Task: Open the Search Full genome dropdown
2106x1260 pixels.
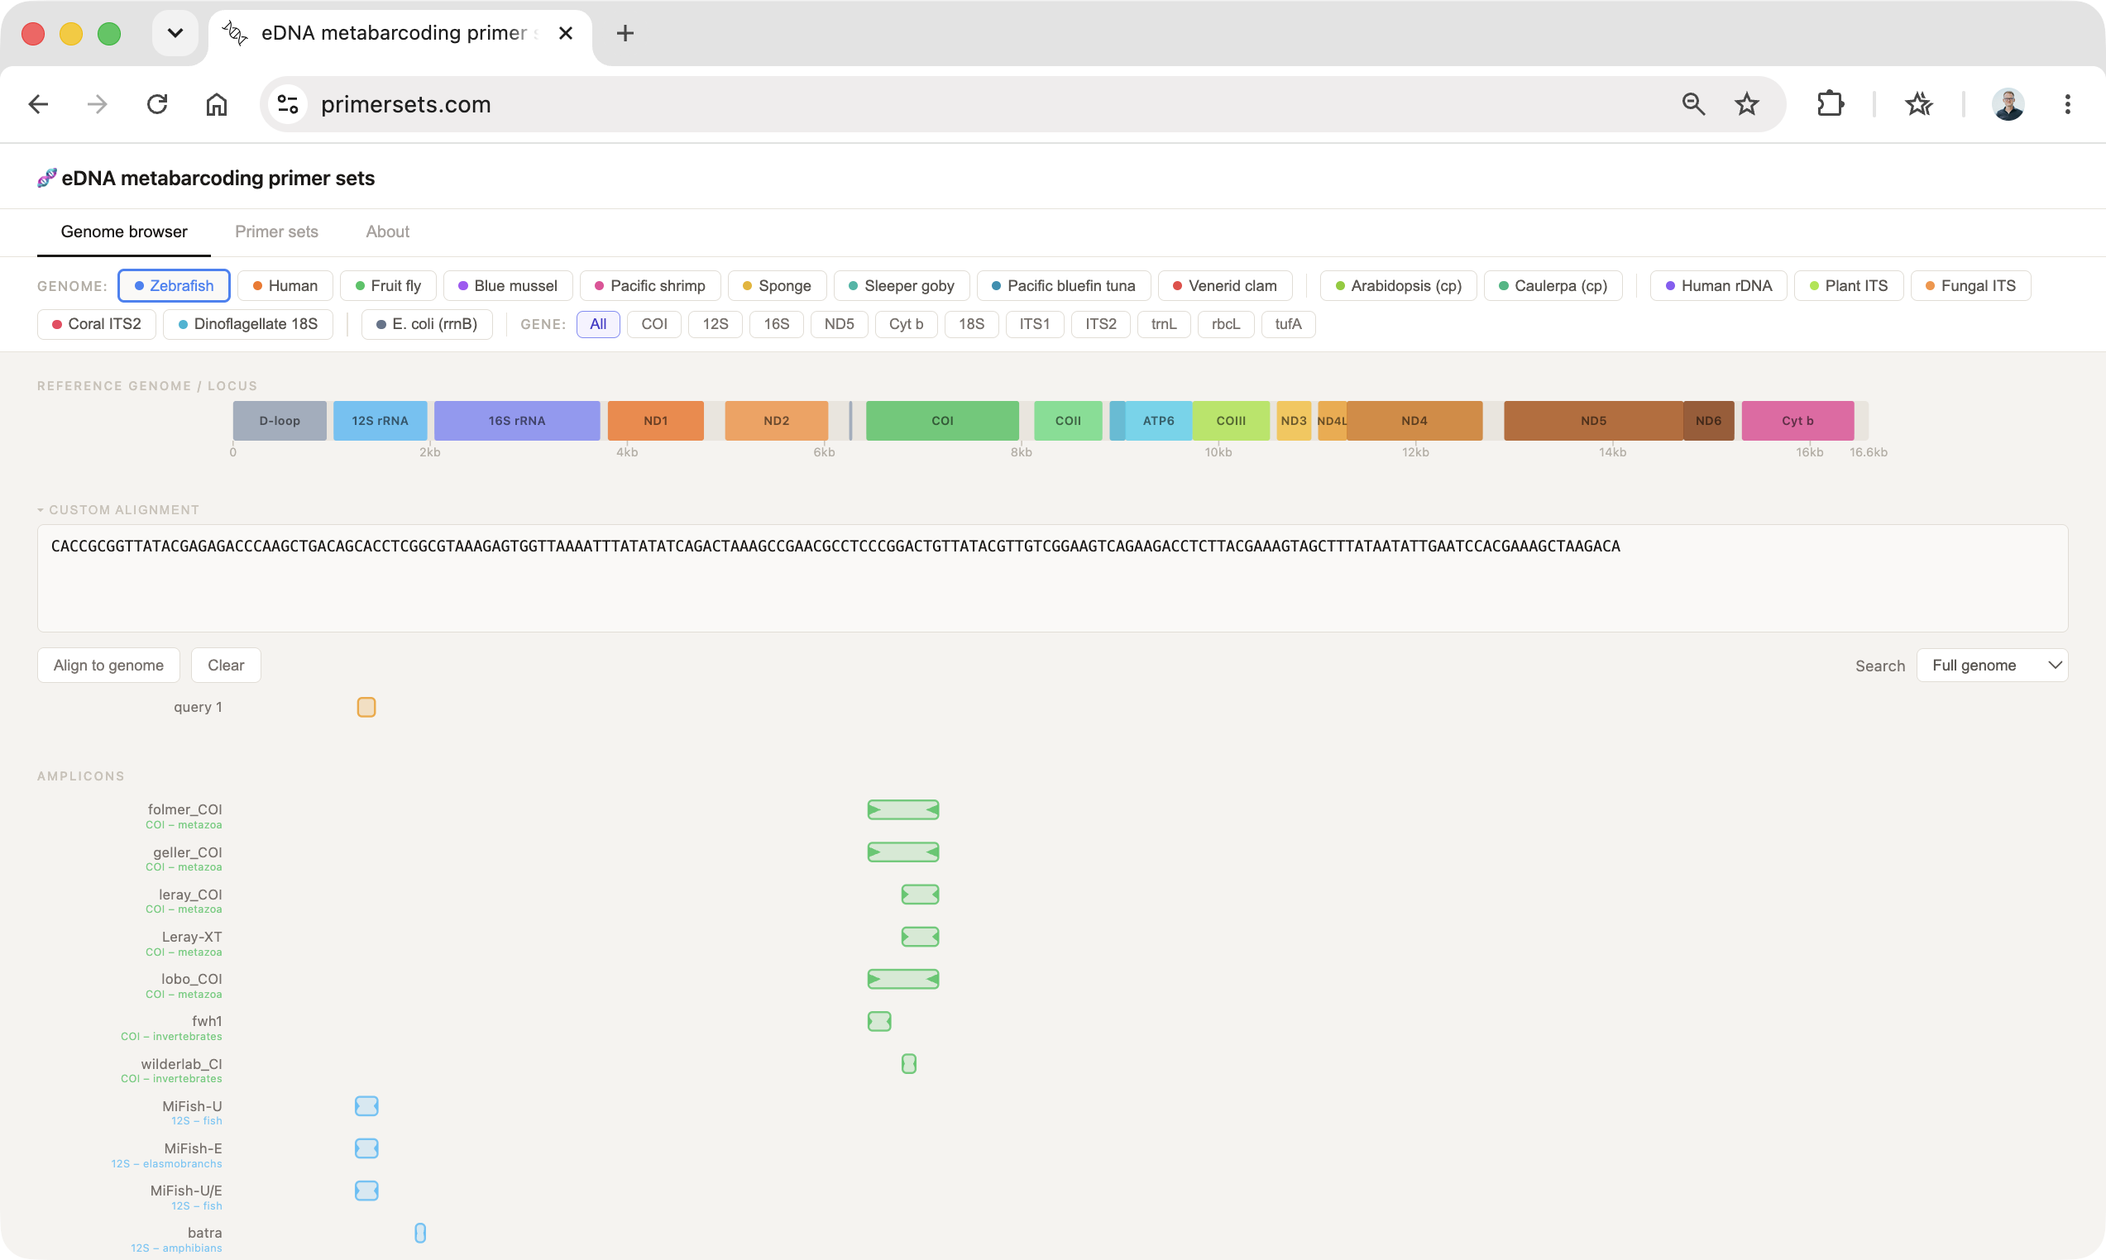Action: (1991, 666)
